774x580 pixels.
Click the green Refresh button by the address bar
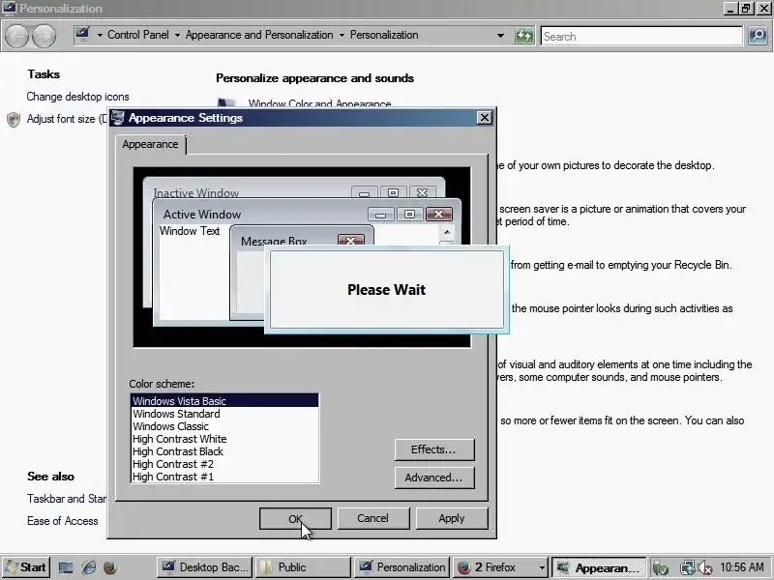click(524, 36)
